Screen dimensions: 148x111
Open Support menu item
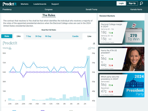click(55, 4)
